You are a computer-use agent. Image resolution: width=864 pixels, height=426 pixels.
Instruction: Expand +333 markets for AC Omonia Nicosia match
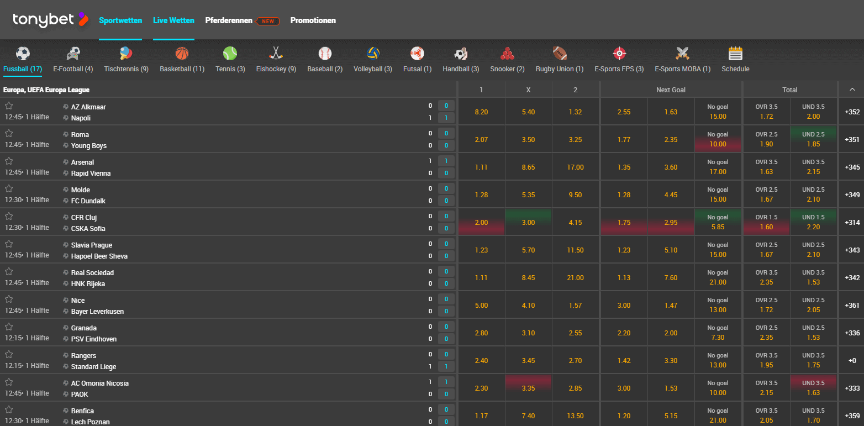pos(852,388)
